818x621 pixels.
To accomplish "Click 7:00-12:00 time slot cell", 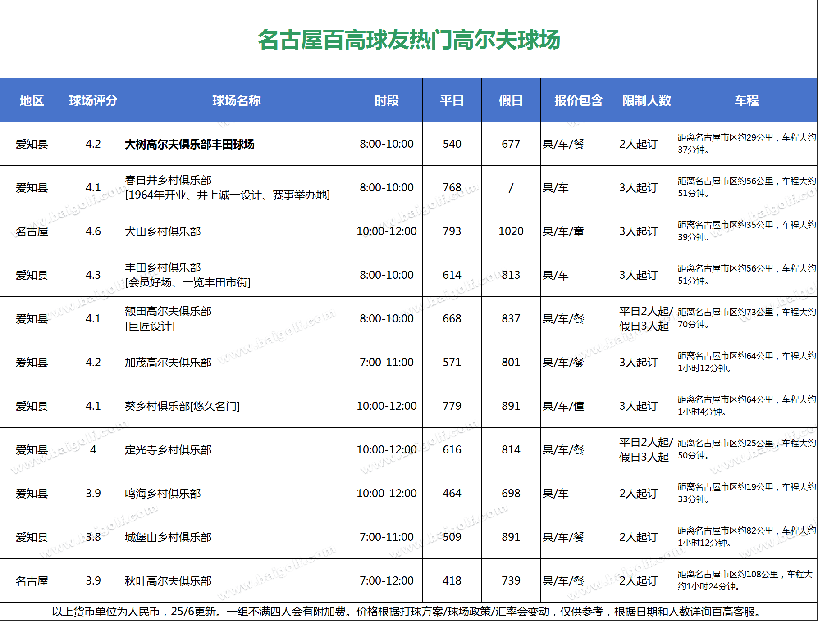I will tap(387, 581).
